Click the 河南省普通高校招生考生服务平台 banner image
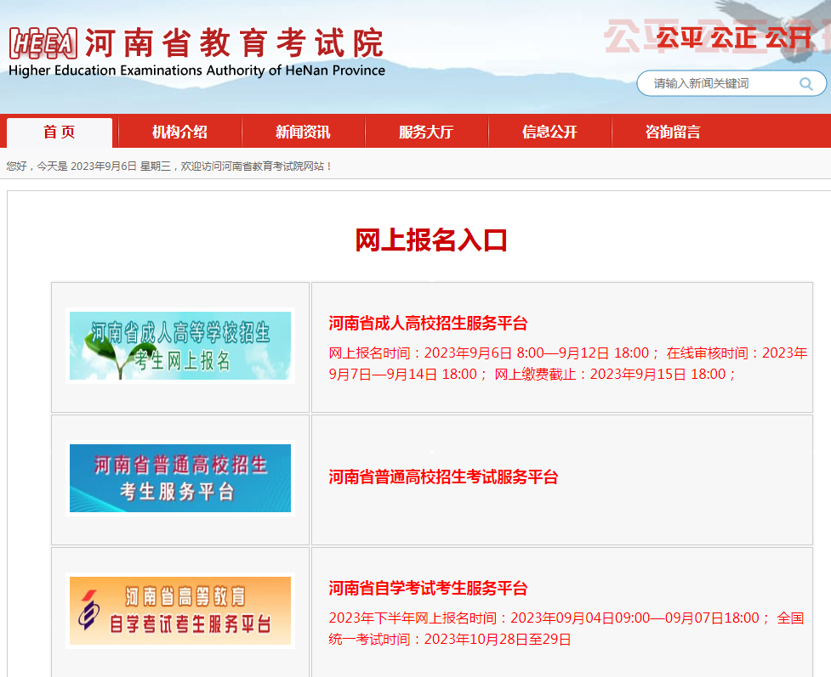Viewport: 831px width, 677px height. [x=179, y=477]
